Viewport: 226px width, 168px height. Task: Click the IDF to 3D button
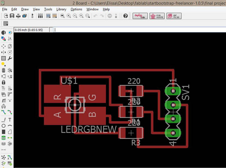174,16
